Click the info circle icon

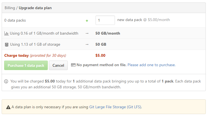(6, 82)
